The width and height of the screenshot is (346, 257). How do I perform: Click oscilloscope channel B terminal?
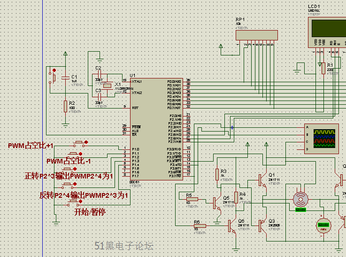(307, 135)
